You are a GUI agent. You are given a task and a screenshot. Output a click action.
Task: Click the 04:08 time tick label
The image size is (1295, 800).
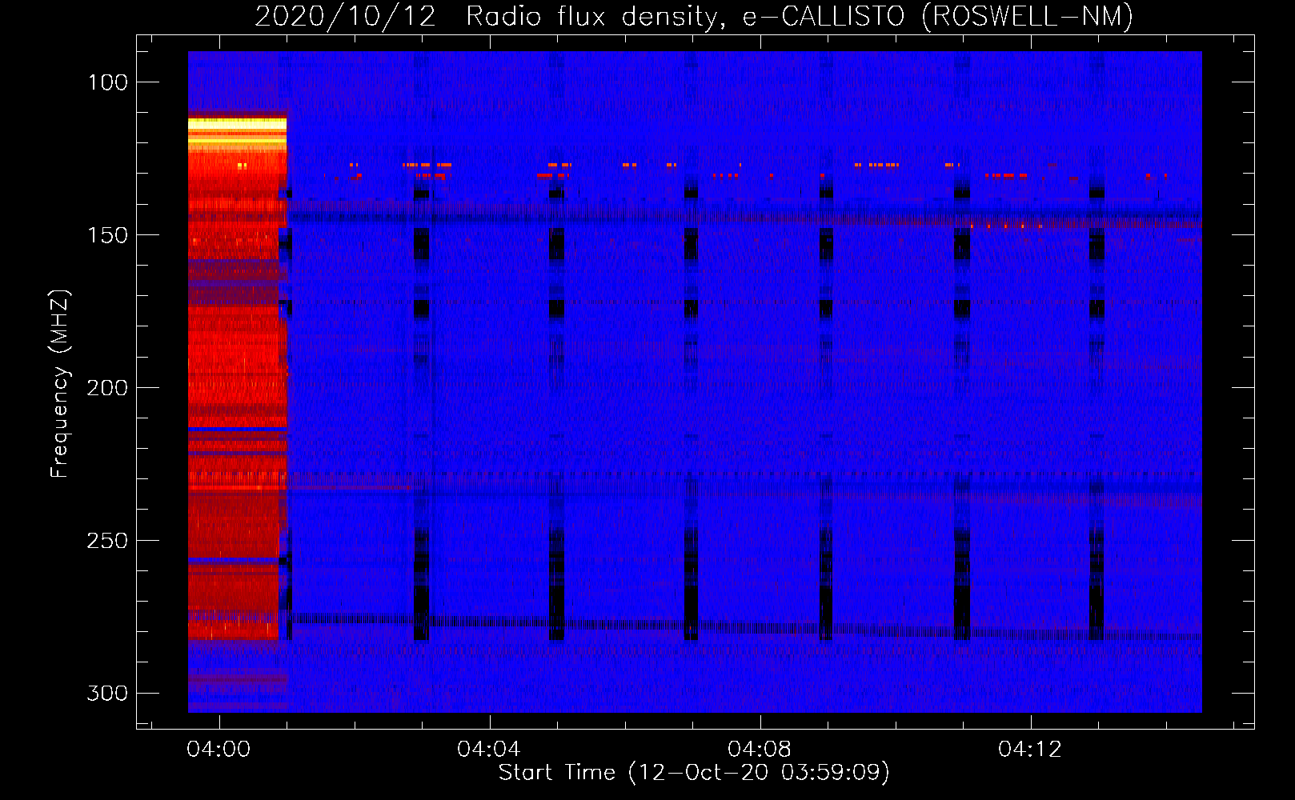pyautogui.click(x=760, y=749)
